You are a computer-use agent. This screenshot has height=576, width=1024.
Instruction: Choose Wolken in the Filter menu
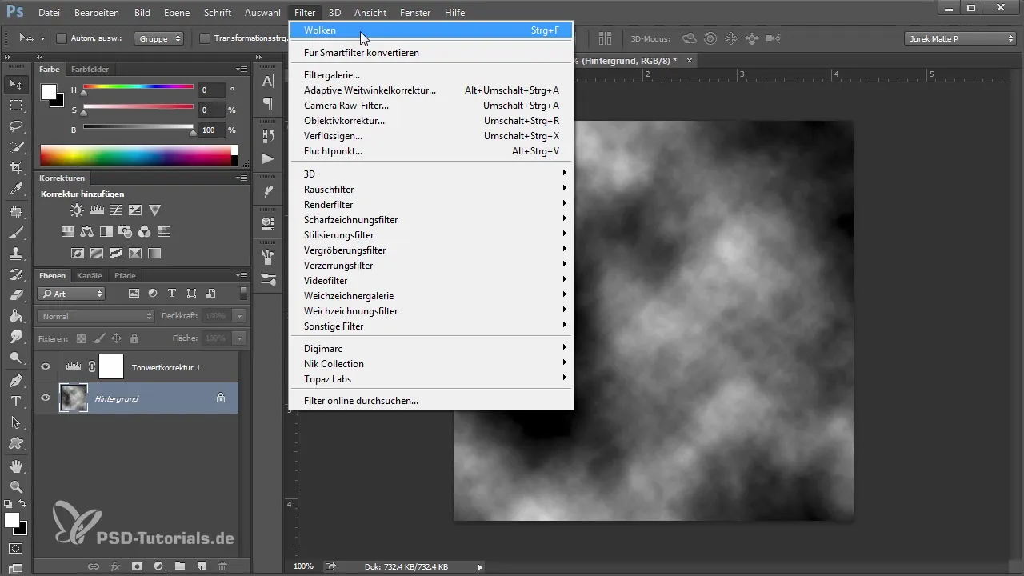pos(431,30)
